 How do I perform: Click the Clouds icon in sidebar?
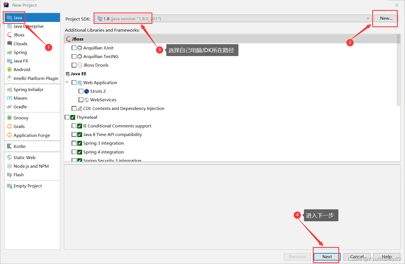9,44
